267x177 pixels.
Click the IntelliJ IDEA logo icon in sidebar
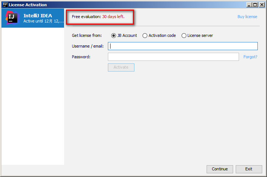[12, 18]
